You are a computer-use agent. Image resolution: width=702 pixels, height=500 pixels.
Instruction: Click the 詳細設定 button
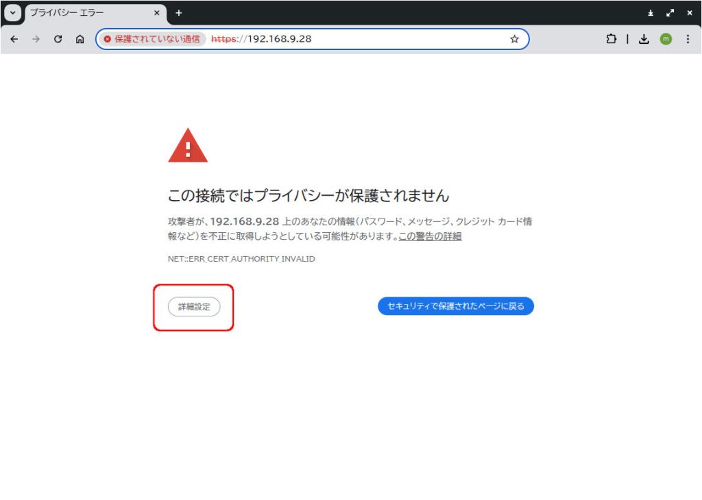click(x=194, y=307)
